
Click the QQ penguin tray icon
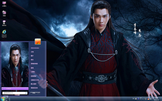click(148, 99)
